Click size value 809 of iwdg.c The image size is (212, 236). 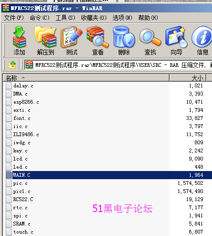[199, 142]
